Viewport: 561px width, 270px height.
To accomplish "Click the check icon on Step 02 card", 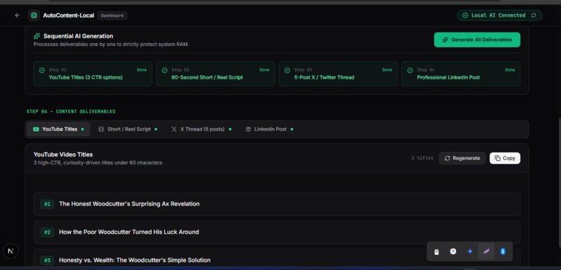I will pyautogui.click(x=164, y=70).
